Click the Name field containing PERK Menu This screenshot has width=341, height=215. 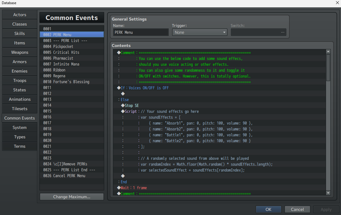tap(141, 32)
